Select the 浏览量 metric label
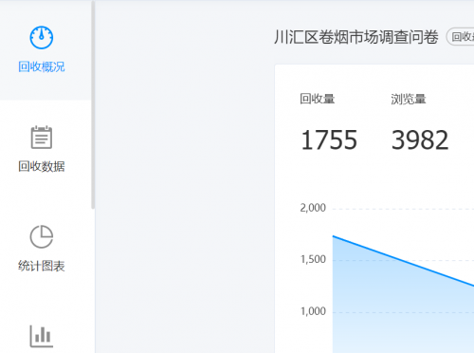Viewport: 474px width, 353px height. pyautogui.click(x=409, y=99)
